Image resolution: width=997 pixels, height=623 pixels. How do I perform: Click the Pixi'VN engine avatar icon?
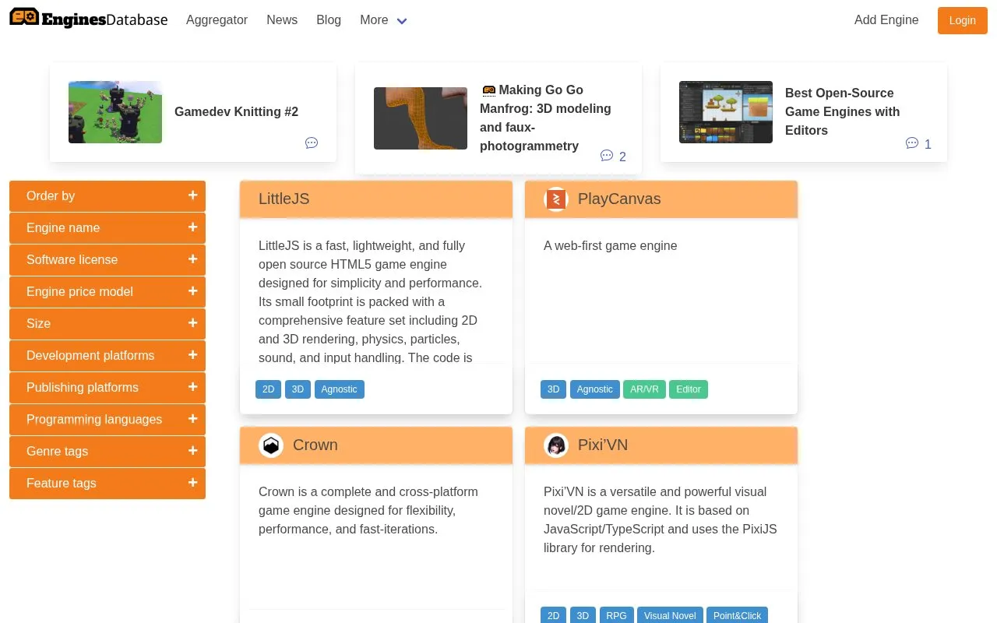pos(556,445)
